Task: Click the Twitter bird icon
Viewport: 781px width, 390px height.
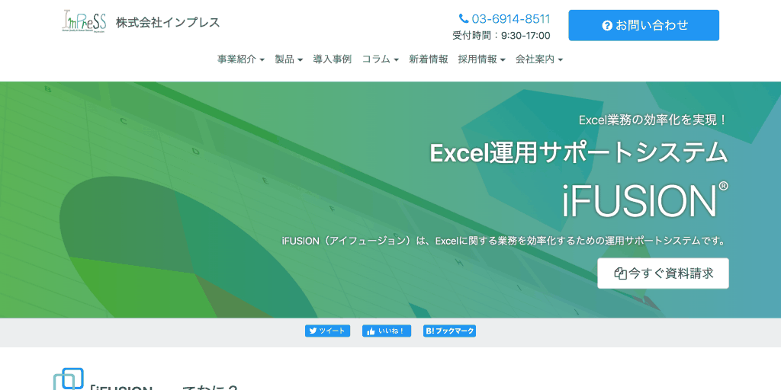Action: pyautogui.click(x=313, y=331)
